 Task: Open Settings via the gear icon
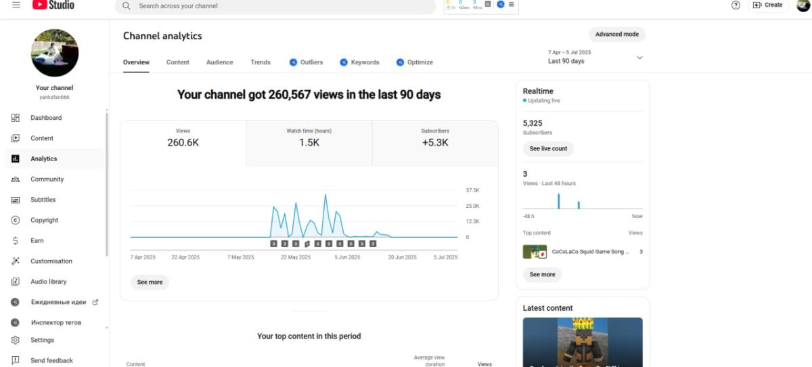coord(16,340)
